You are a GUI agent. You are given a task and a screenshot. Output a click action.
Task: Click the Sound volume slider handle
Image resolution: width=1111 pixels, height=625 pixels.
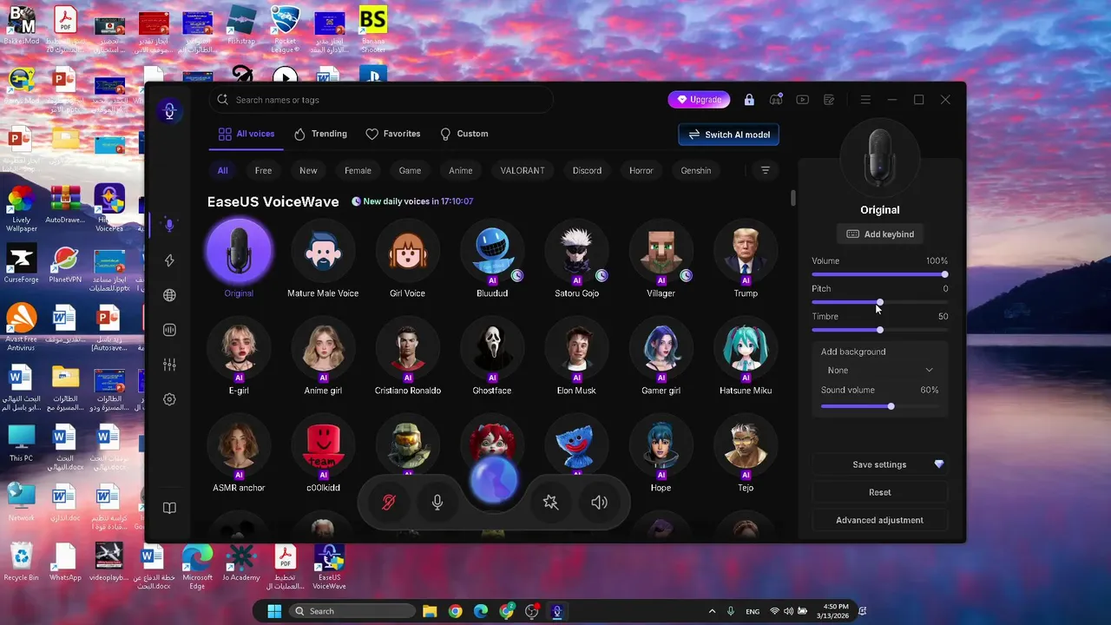click(891, 406)
